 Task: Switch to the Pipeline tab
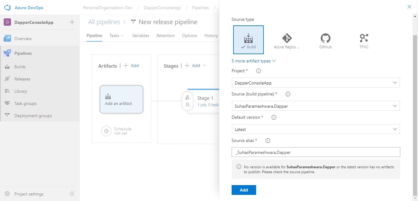pyautogui.click(x=94, y=35)
